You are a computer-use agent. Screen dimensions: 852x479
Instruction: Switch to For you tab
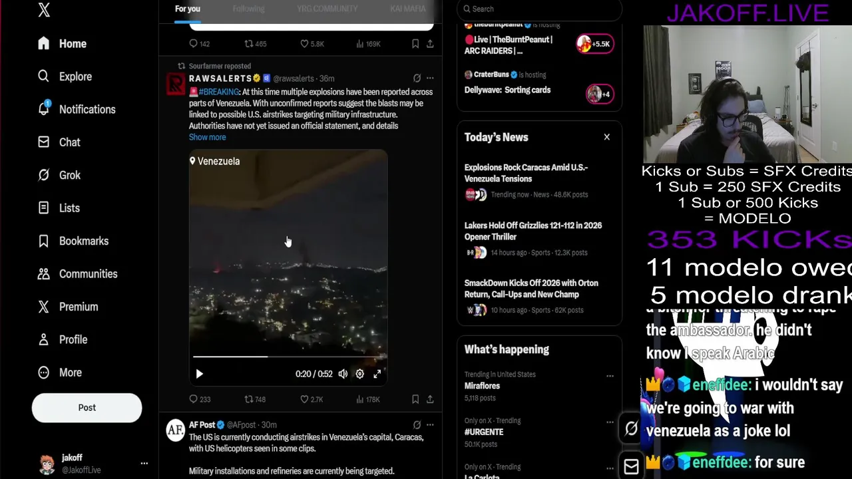coord(187,9)
